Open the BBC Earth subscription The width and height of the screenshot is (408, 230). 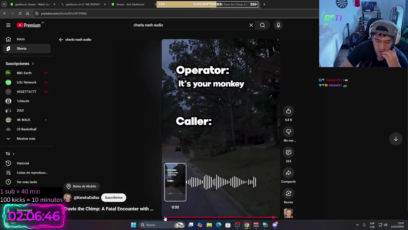tap(27, 73)
